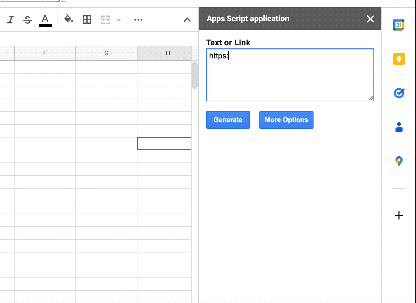This screenshot has width=416, height=303.
Task: Add a new add-on with the plus icon
Action: pos(399,215)
